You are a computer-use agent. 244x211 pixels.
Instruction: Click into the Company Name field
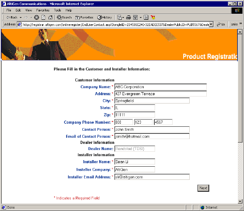pyautogui.click(x=160, y=87)
